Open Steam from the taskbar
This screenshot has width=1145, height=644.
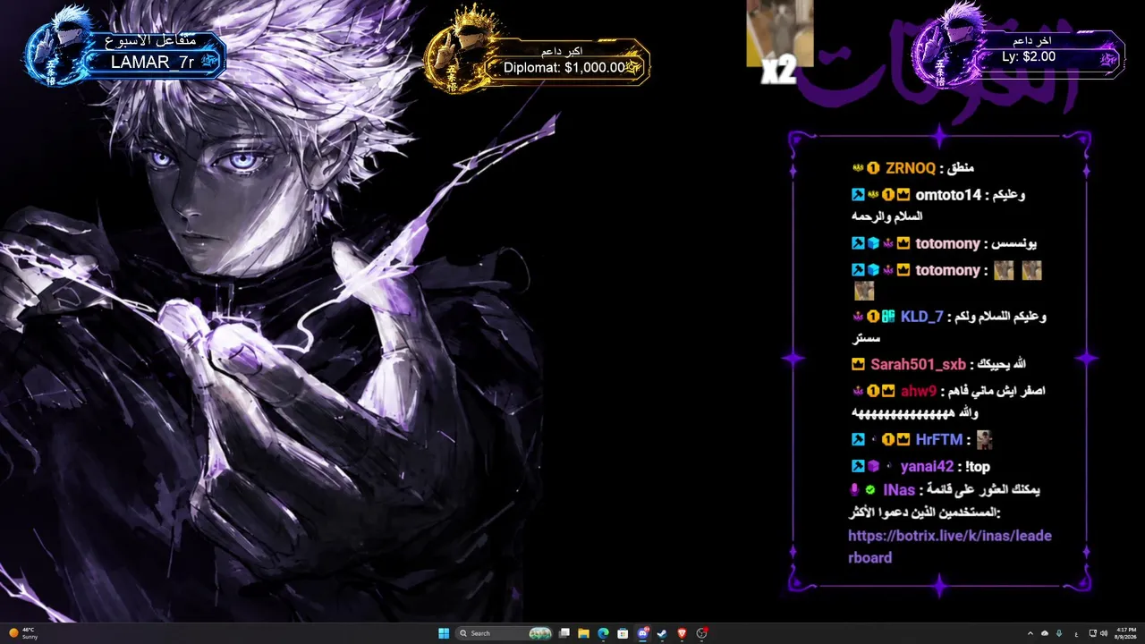(x=662, y=633)
